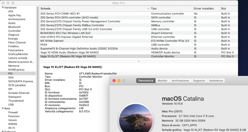Close the About This Mac window
Viewport: 248px width, 132px height.
(114, 81)
